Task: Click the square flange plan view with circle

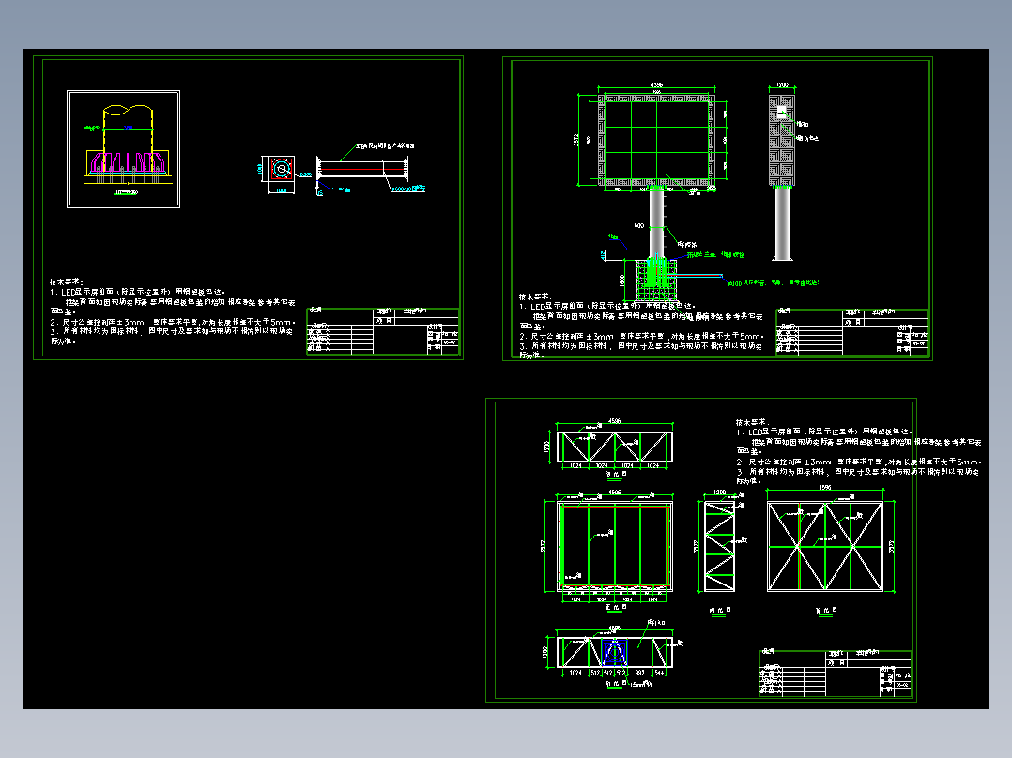Action: click(x=282, y=169)
